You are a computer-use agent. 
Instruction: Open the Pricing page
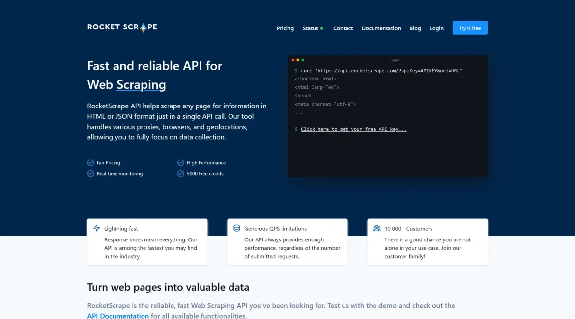click(285, 28)
